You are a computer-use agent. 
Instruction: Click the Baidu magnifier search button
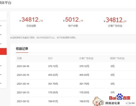click(132, 103)
